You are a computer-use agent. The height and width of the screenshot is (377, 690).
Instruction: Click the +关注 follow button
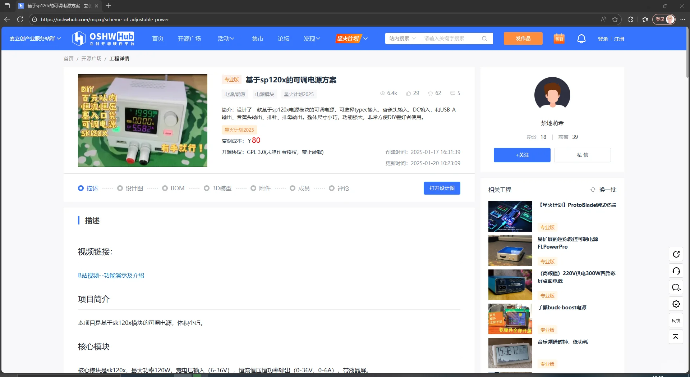coord(522,155)
